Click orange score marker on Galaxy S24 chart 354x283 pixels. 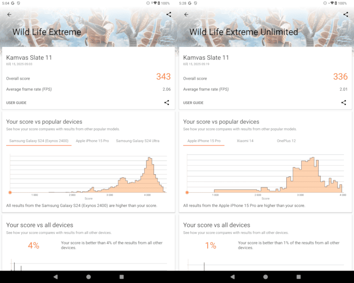(10, 192)
